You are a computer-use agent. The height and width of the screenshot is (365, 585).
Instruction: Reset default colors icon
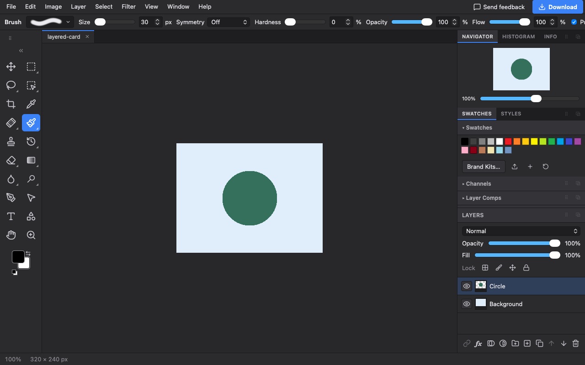pos(15,272)
